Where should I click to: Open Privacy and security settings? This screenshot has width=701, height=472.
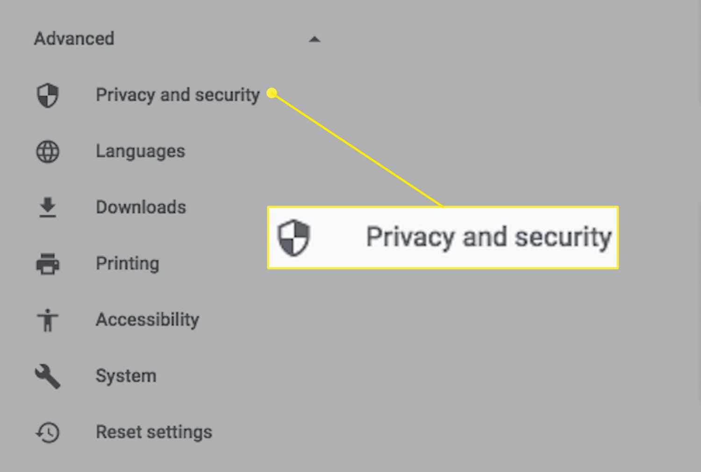click(x=178, y=95)
